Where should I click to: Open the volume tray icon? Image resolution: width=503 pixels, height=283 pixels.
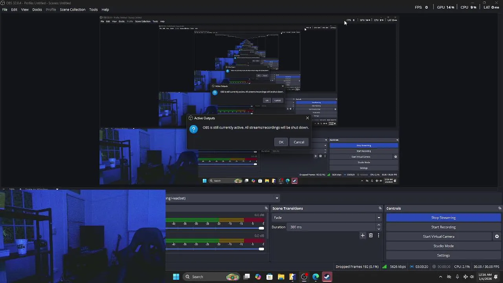[x=472, y=277]
